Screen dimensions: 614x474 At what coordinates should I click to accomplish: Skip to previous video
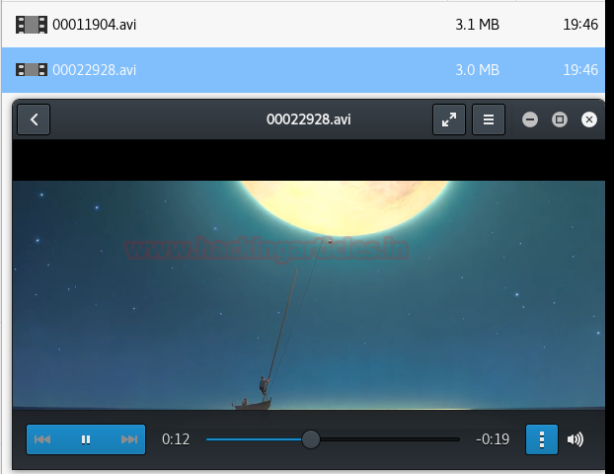coord(42,439)
